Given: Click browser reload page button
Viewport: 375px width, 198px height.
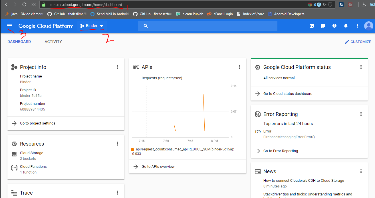Looking at the screenshot, I should point(24,5).
